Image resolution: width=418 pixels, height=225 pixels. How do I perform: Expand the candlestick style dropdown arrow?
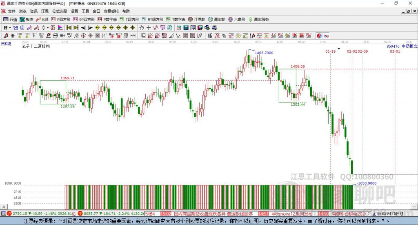click(x=47, y=28)
